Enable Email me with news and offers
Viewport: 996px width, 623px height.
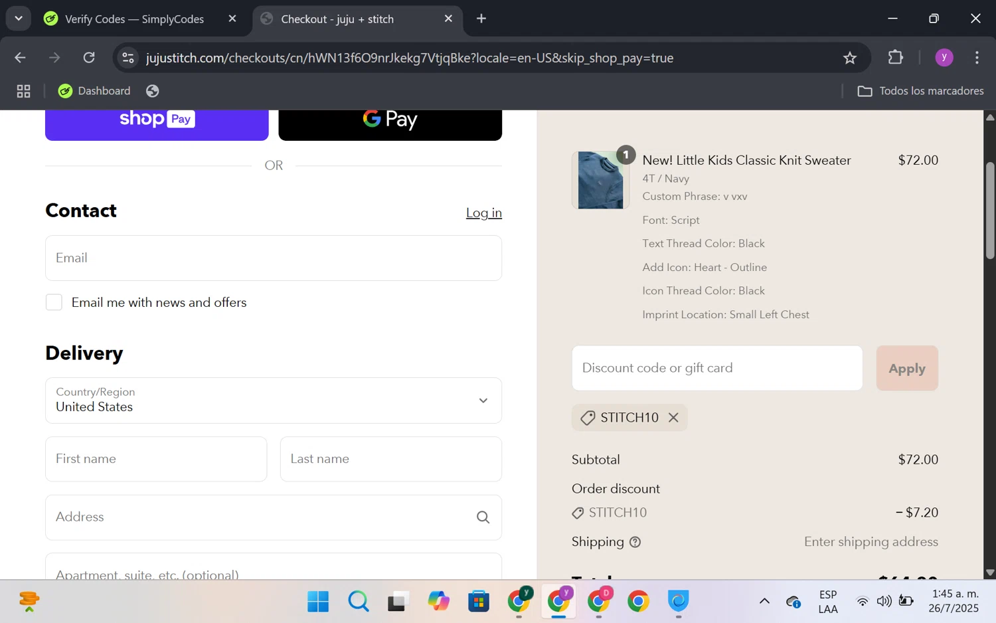point(54,302)
